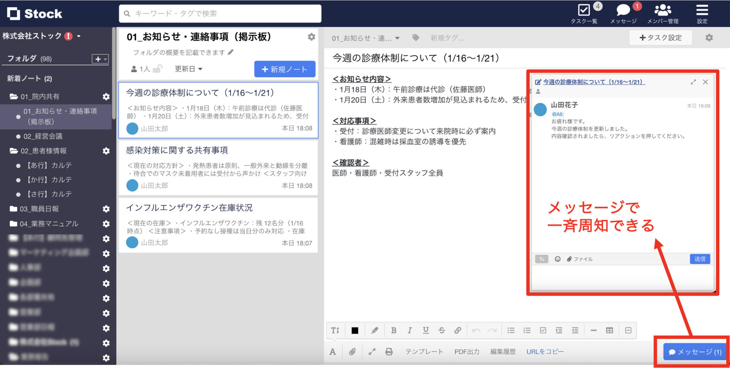Viewport: 730px width, 368px height.
Task: Toggle bold formatting
Action: tap(394, 330)
